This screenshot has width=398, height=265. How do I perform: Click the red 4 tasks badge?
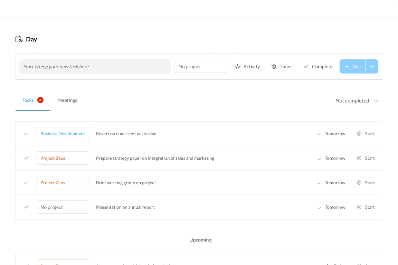pyautogui.click(x=40, y=100)
